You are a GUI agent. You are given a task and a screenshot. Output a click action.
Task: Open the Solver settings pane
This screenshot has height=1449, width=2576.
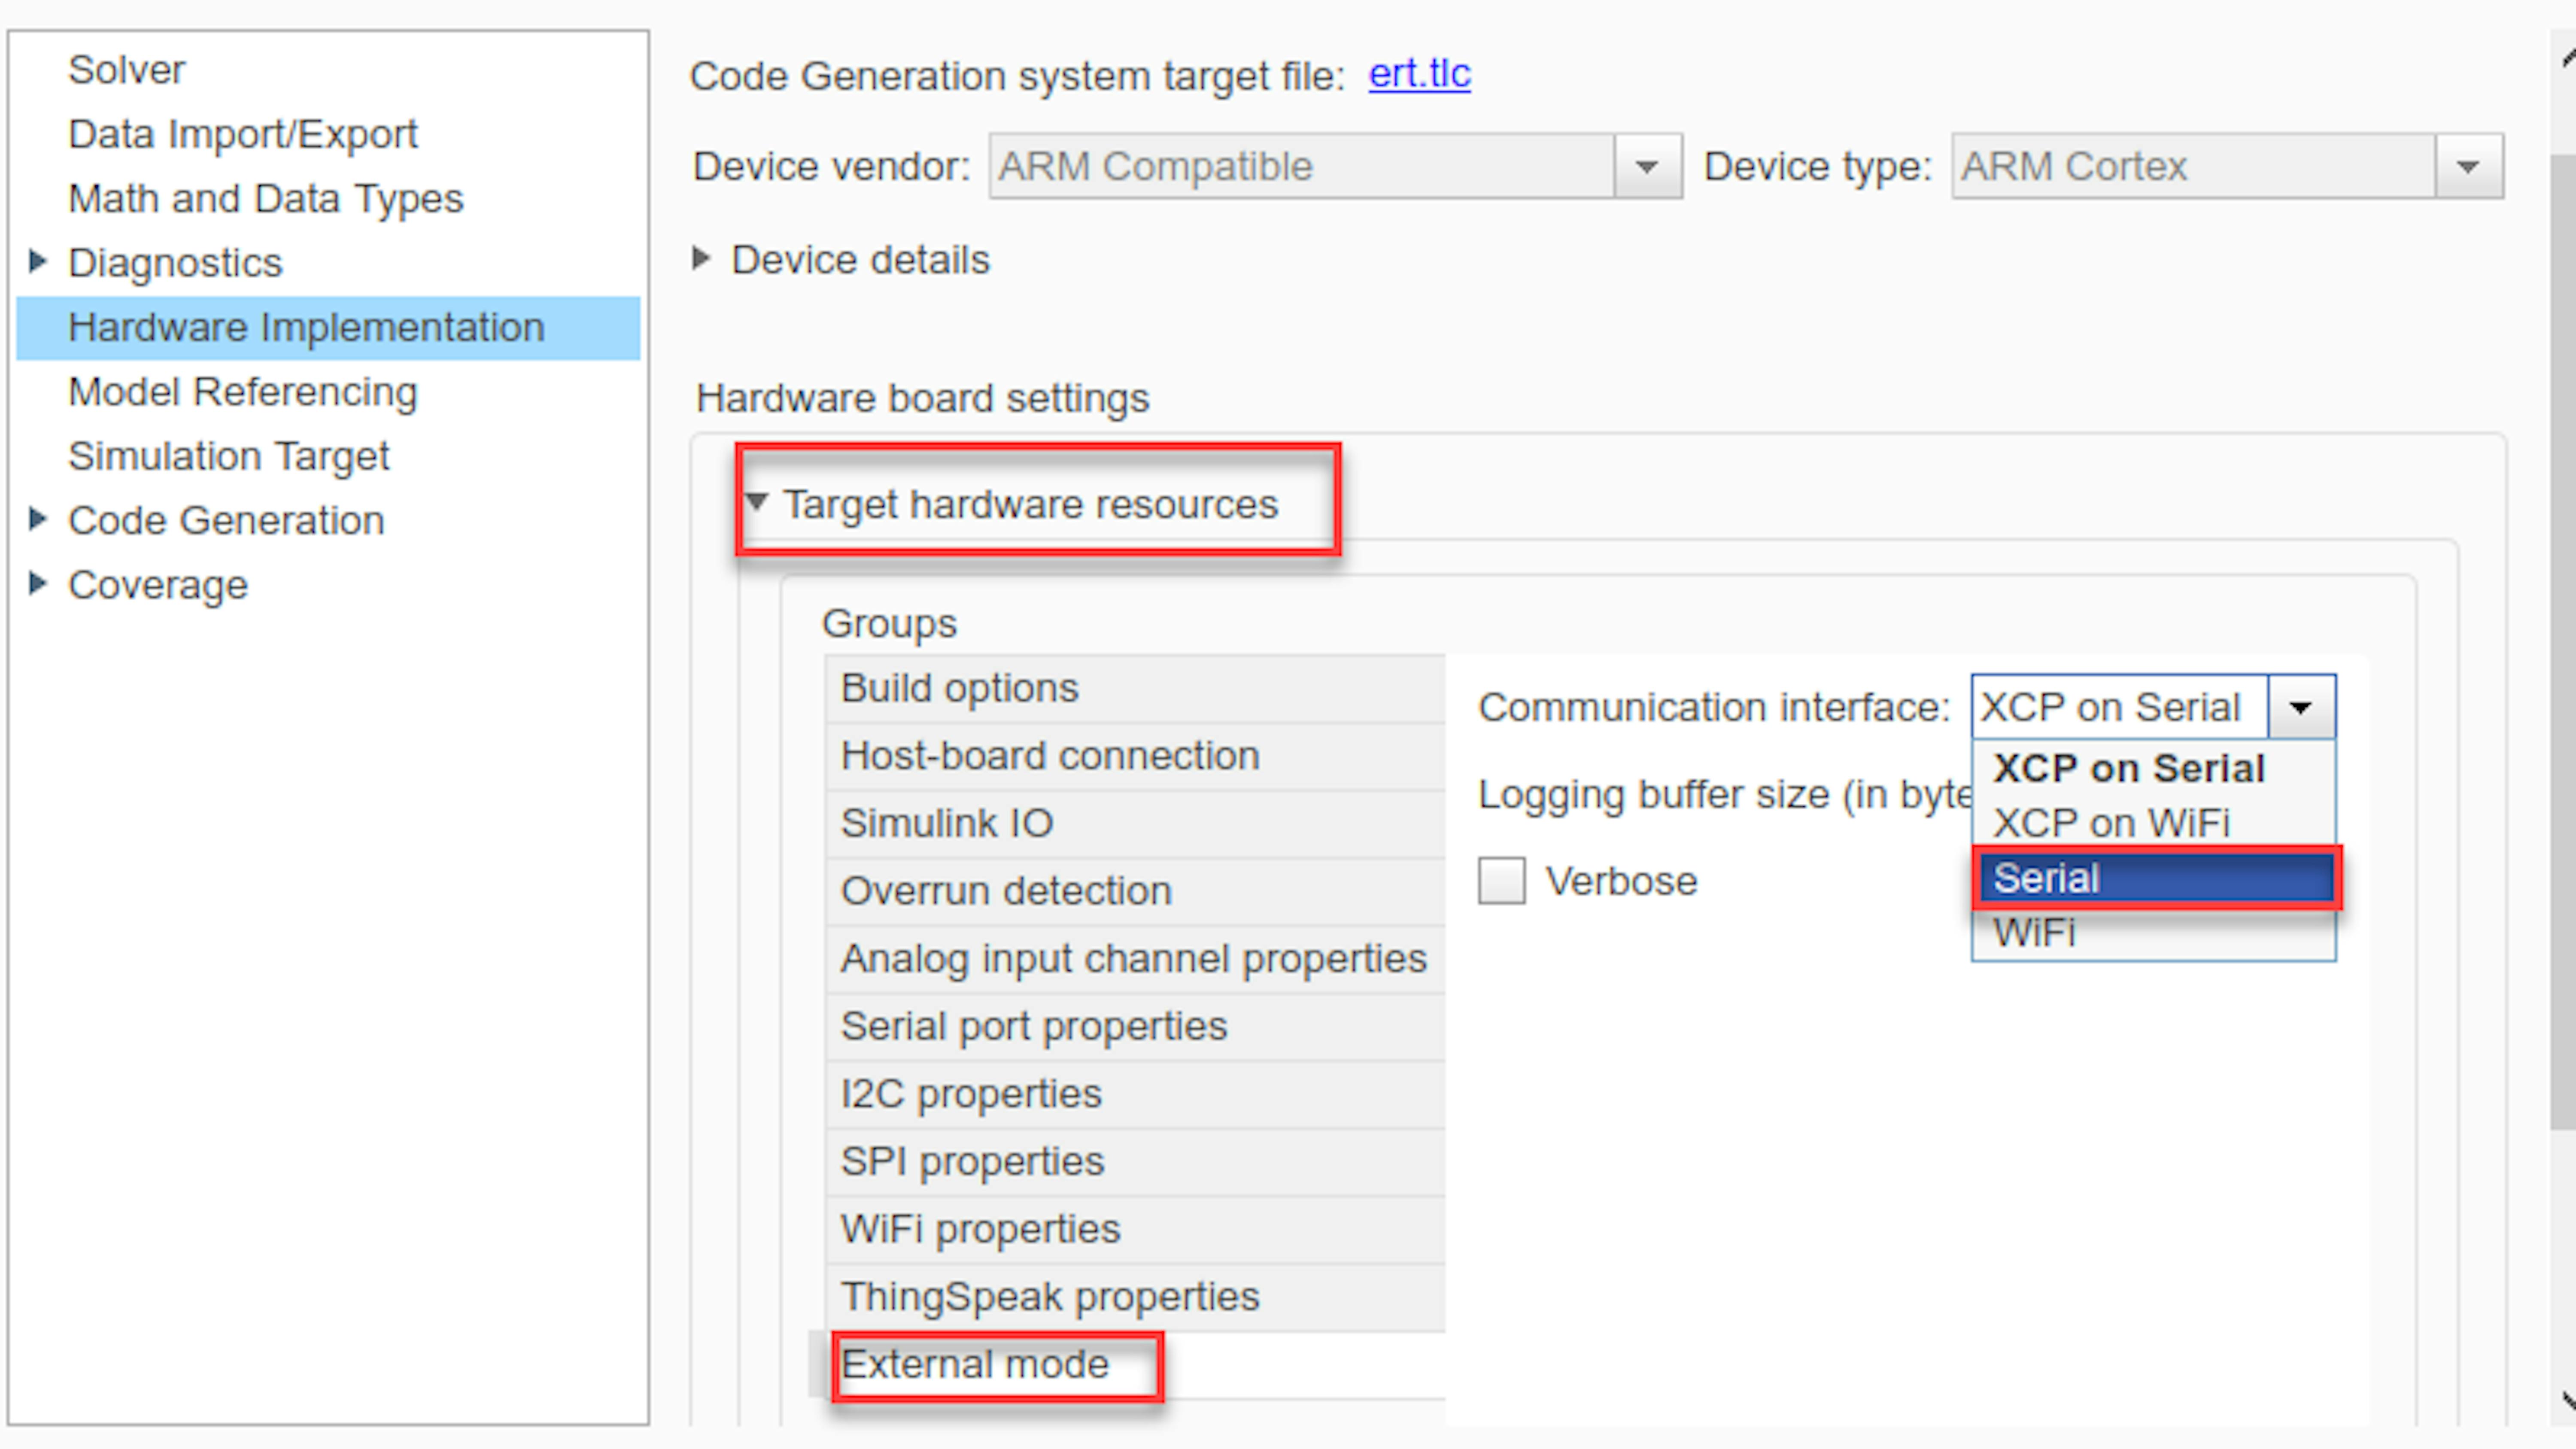point(127,70)
